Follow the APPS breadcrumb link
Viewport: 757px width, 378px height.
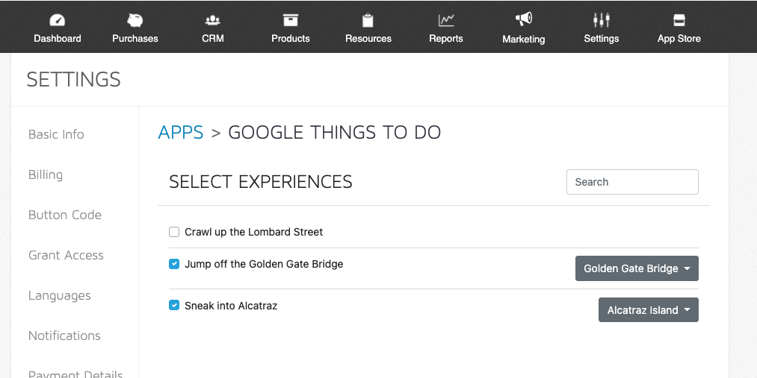pyautogui.click(x=181, y=133)
